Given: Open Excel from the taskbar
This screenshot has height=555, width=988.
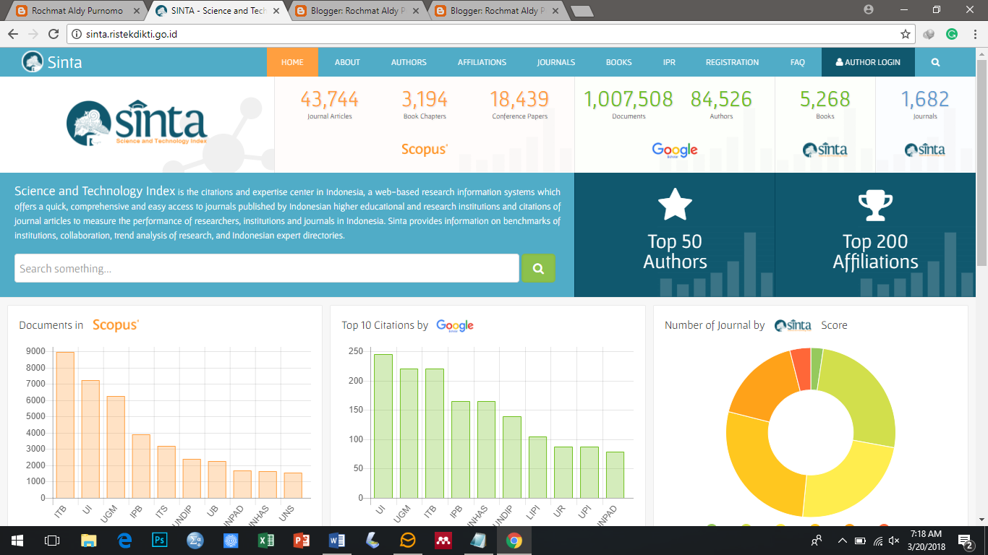Looking at the screenshot, I should pos(266,540).
